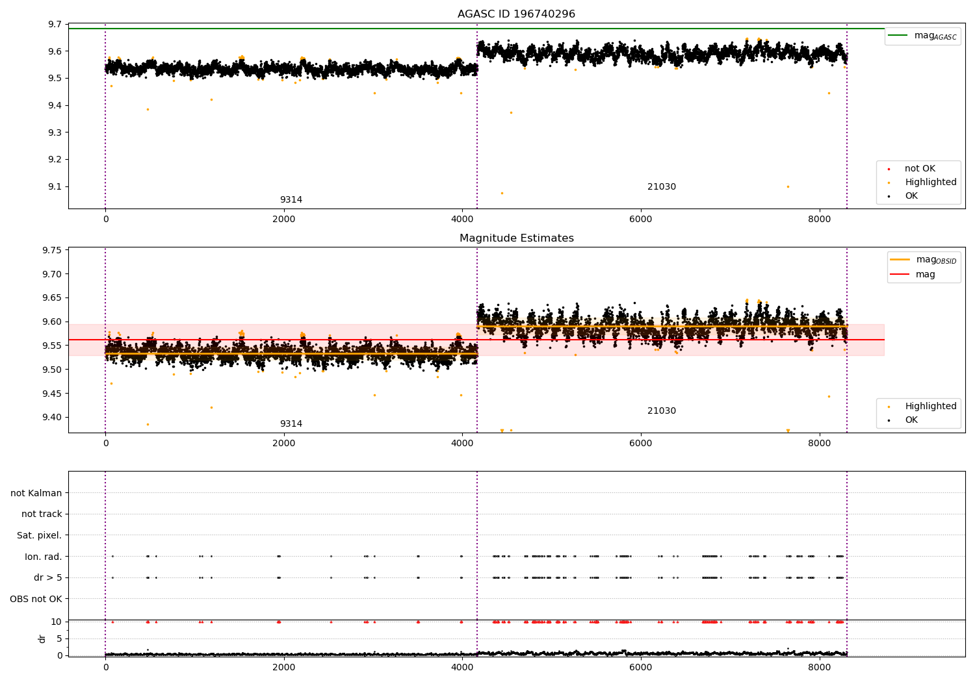Click the y-tick '9.40' on the Magnitude Estimates plot
This screenshot has height=682, width=975.
point(52,418)
